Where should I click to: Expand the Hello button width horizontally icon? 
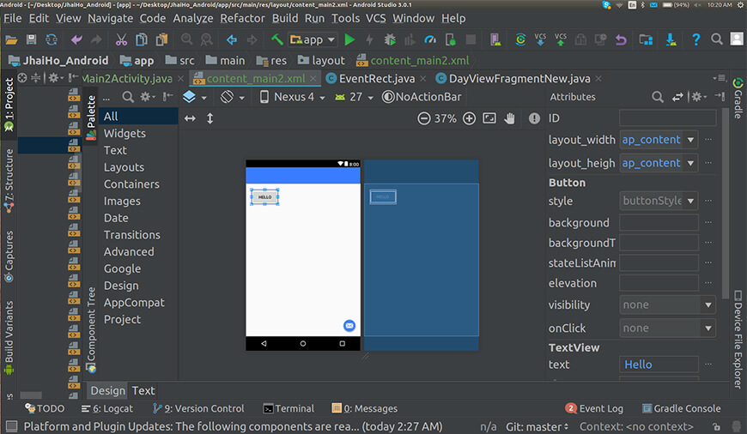click(x=190, y=118)
